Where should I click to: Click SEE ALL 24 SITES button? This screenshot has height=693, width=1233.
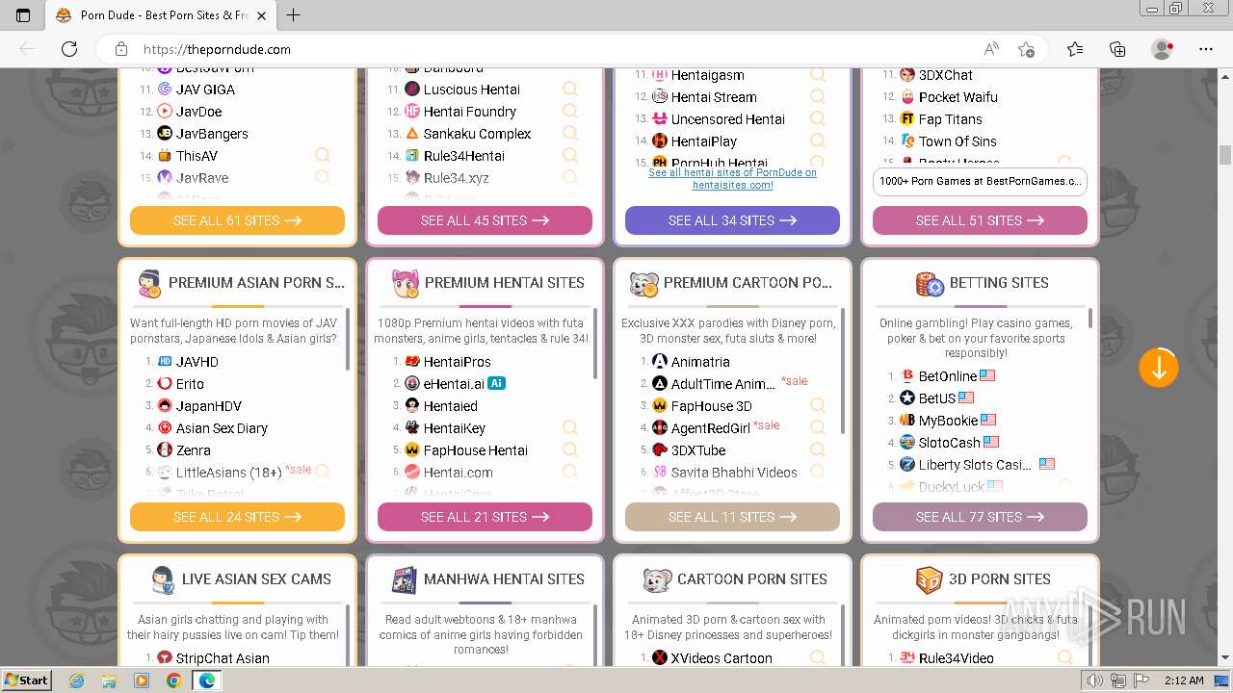click(x=237, y=517)
